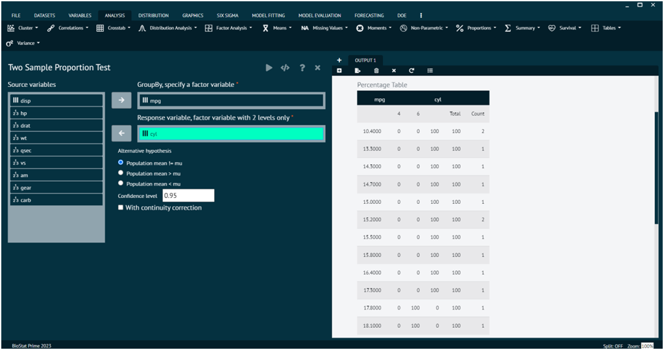Expand the Factor Analysis dropdown
Screen dimensions: 664x350
[251, 28]
